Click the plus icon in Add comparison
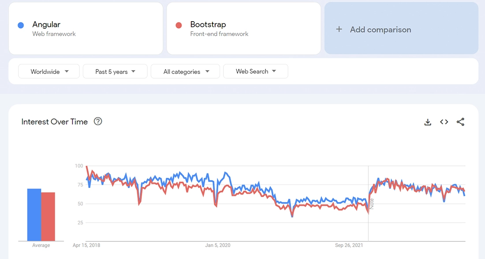This screenshot has width=485, height=259. 339,30
